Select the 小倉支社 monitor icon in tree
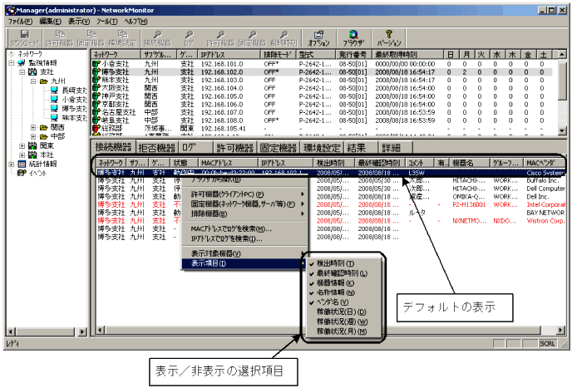The height and width of the screenshot is (388, 572). coord(54,99)
